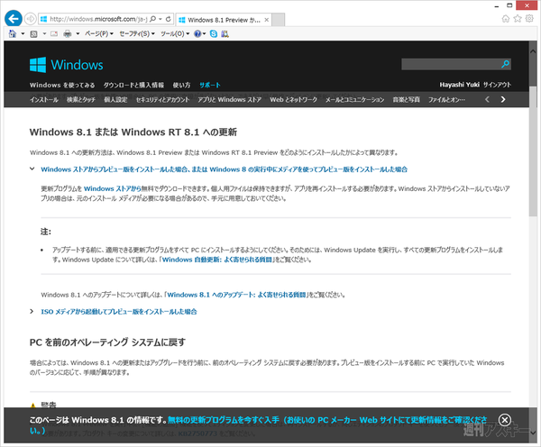
Task: Select the Web とネットワーク sub-navigation item
Action: point(293,100)
